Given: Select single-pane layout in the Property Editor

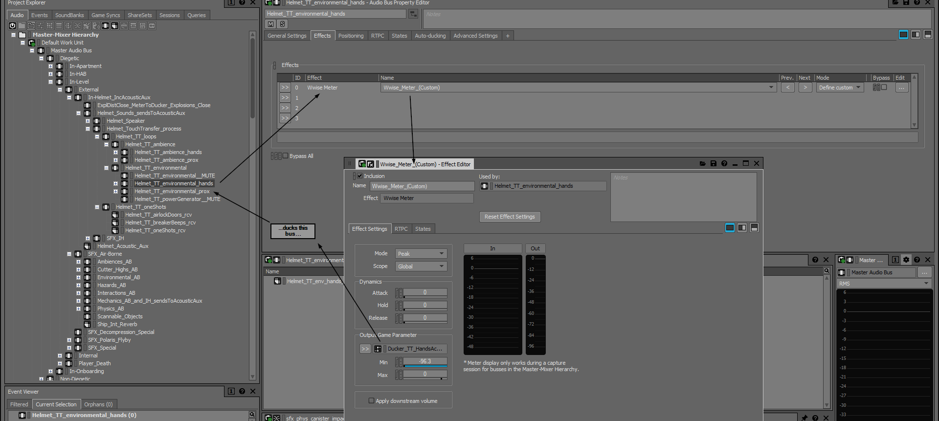Looking at the screenshot, I should [903, 35].
